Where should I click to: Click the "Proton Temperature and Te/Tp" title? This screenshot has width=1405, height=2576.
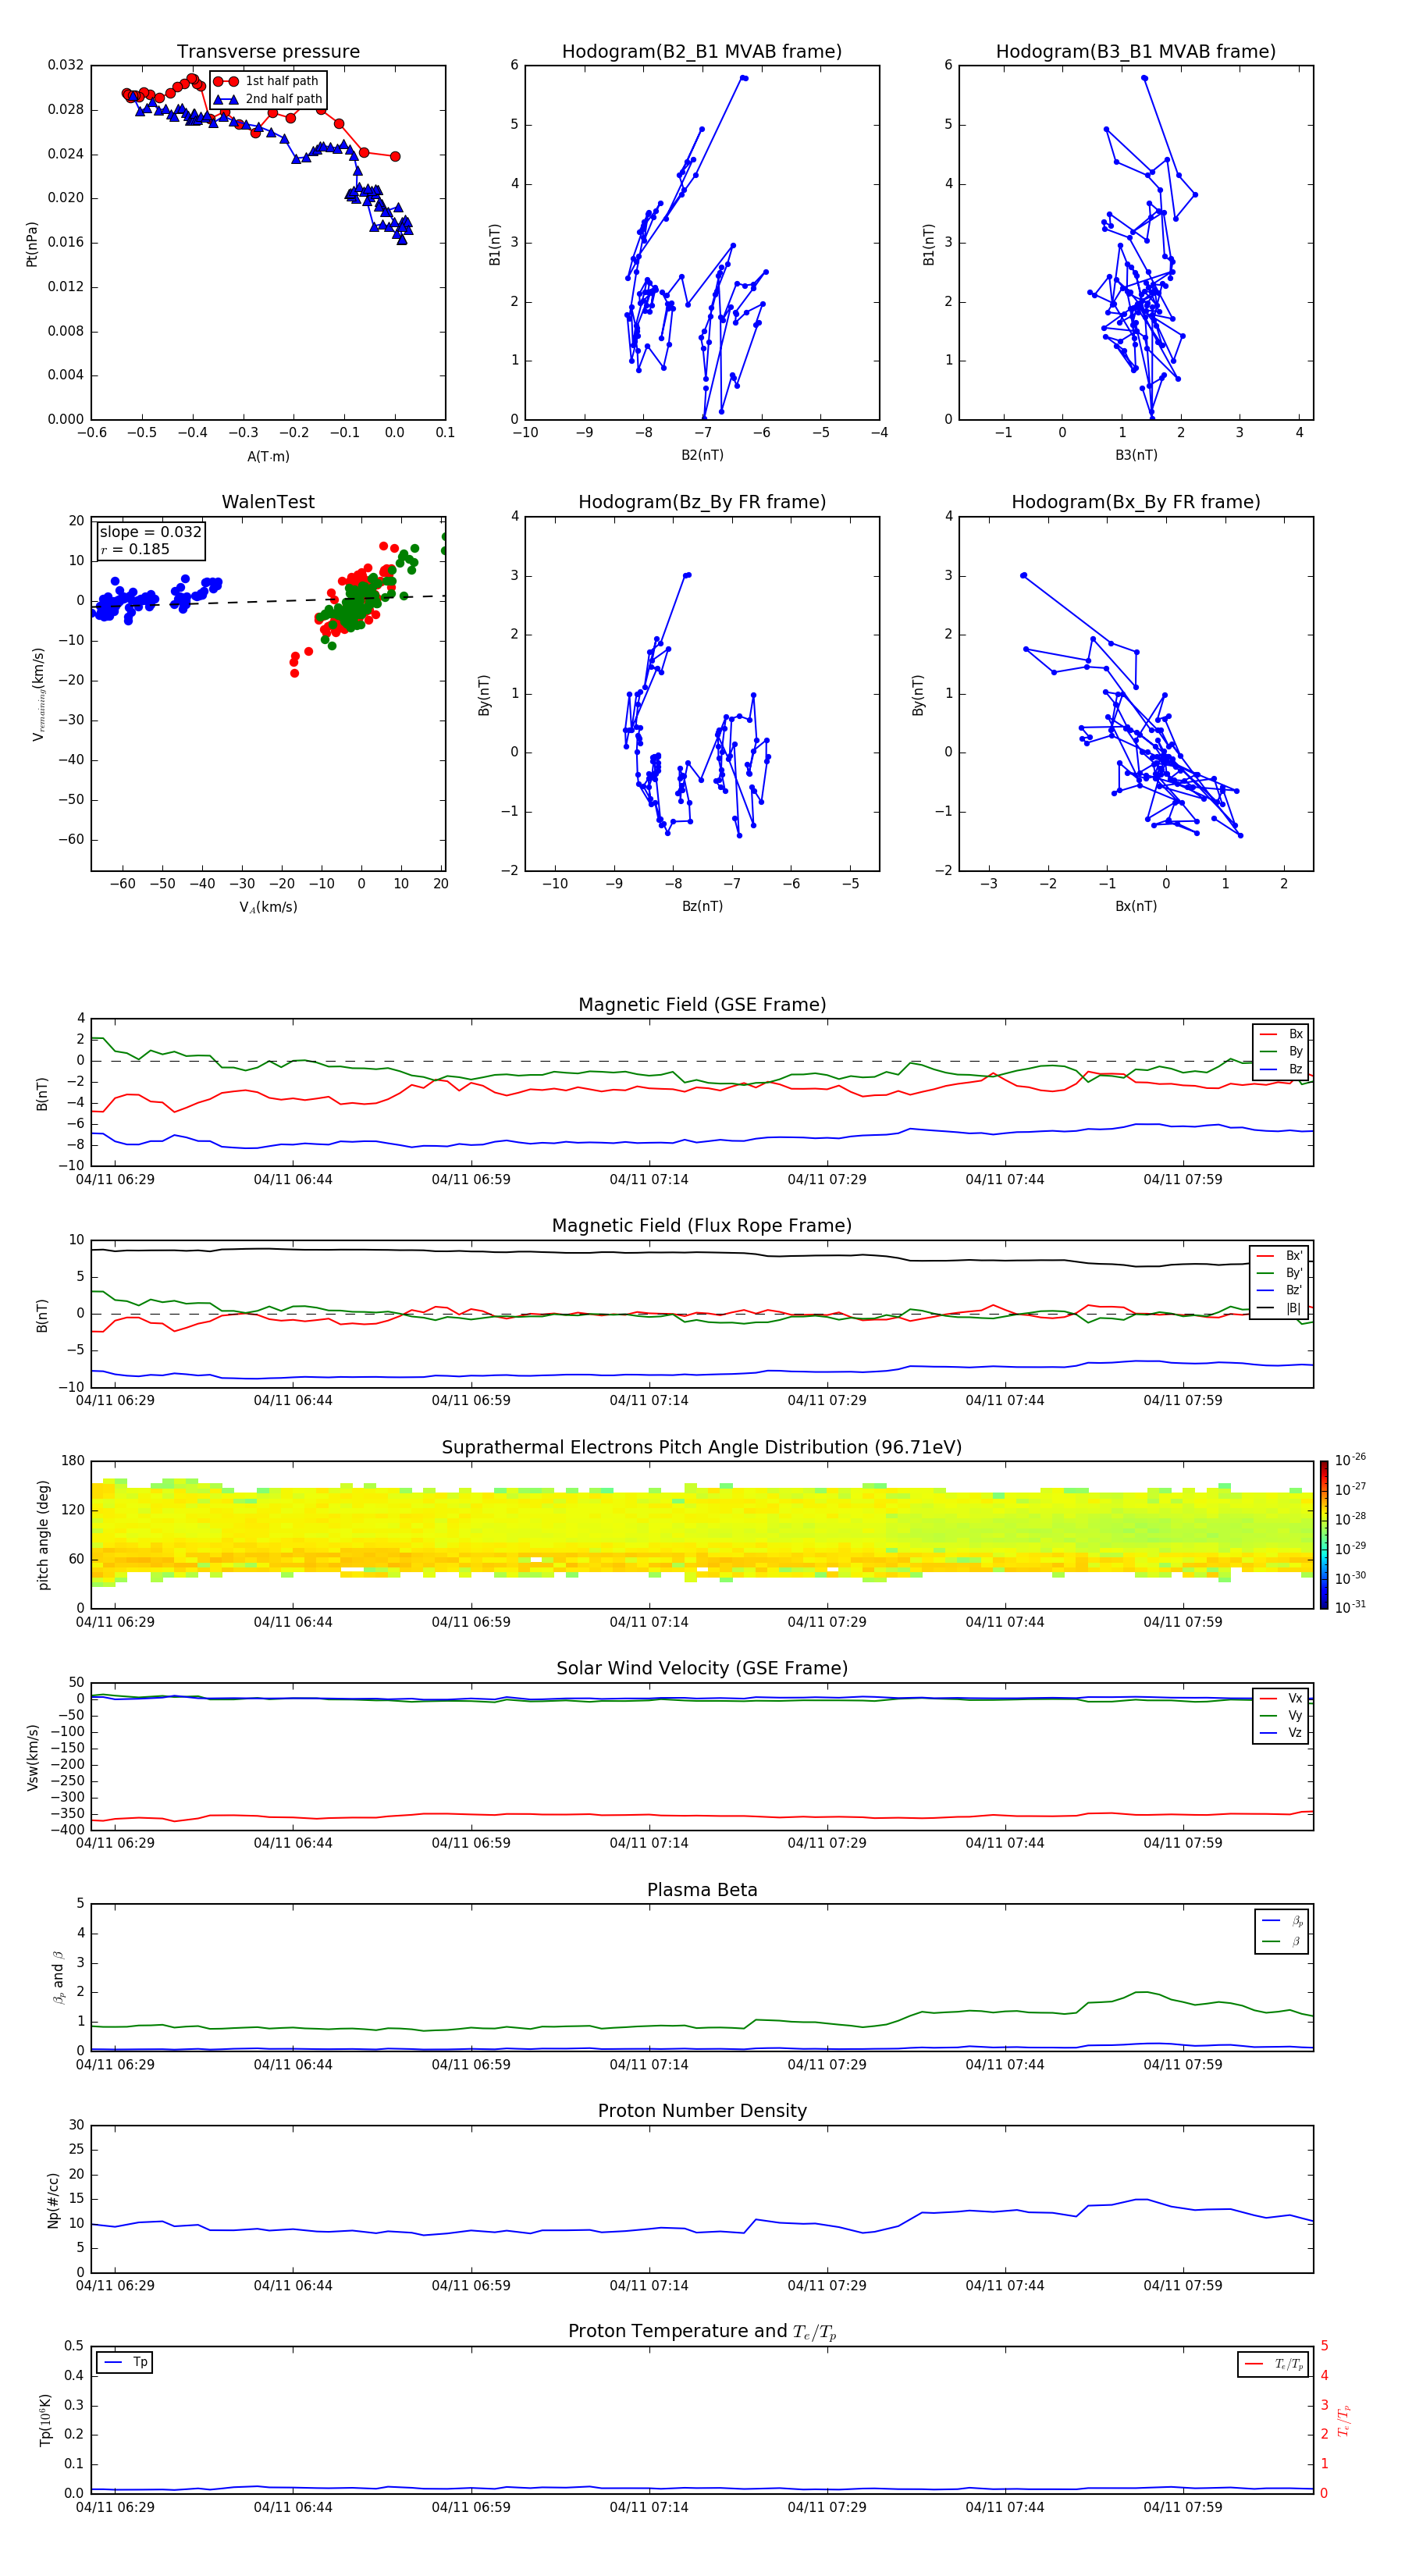(x=702, y=2332)
